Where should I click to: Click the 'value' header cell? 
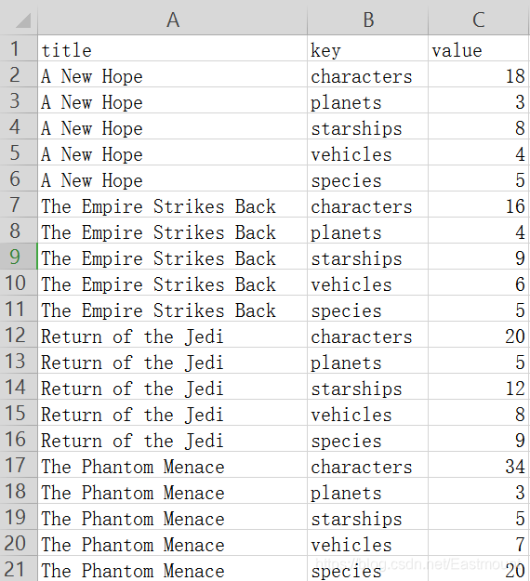point(479,48)
